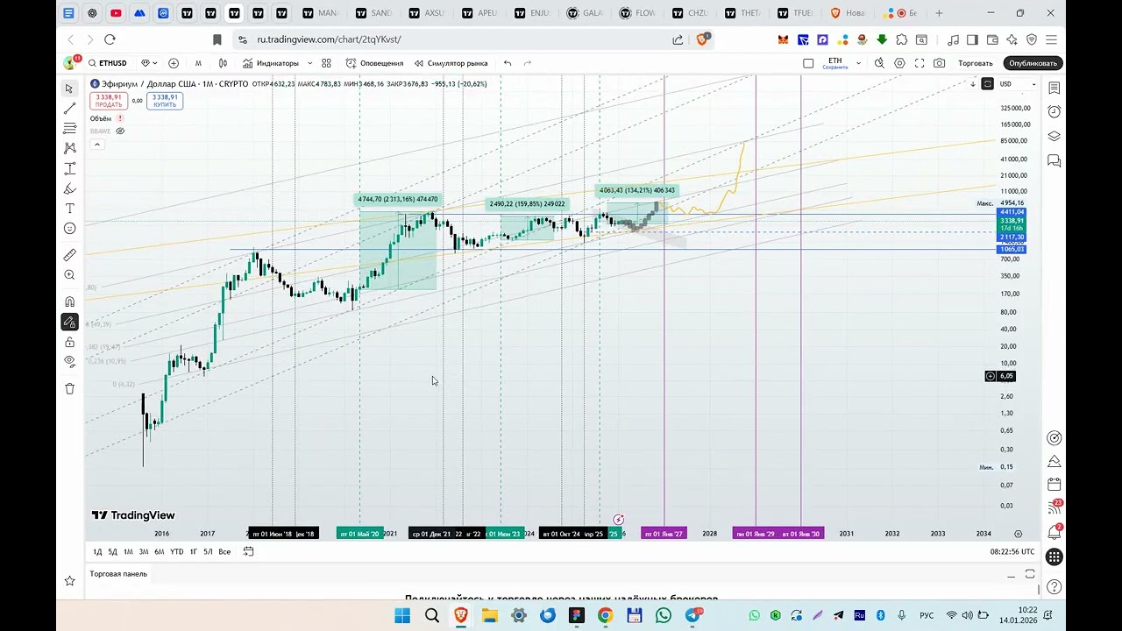The height and width of the screenshot is (631, 1122).
Task: Take chart snapshot with camera icon
Action: [940, 63]
